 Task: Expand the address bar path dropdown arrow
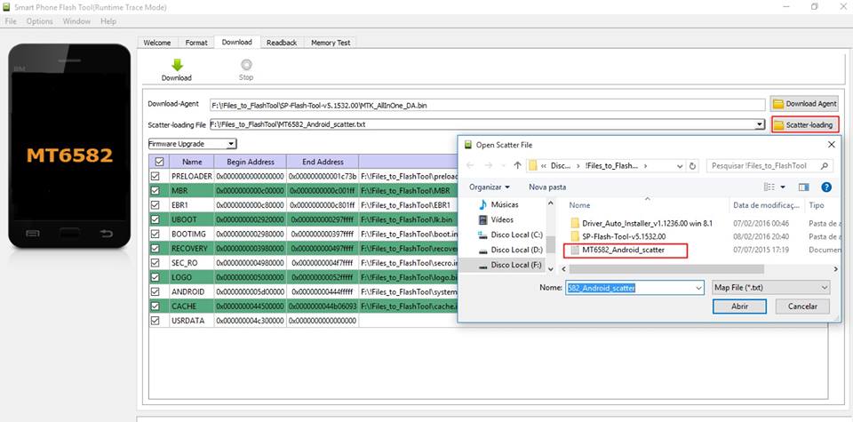[x=680, y=166]
